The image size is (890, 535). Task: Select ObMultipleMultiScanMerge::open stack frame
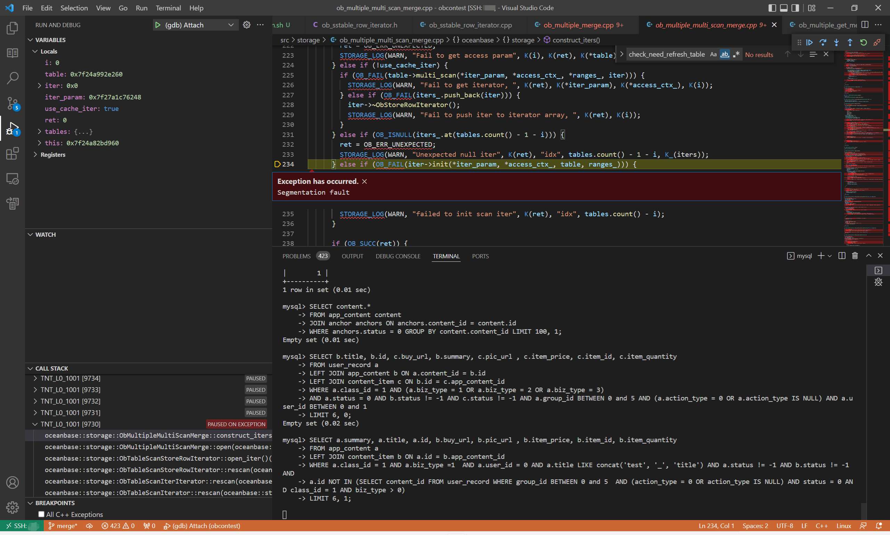coord(158,447)
